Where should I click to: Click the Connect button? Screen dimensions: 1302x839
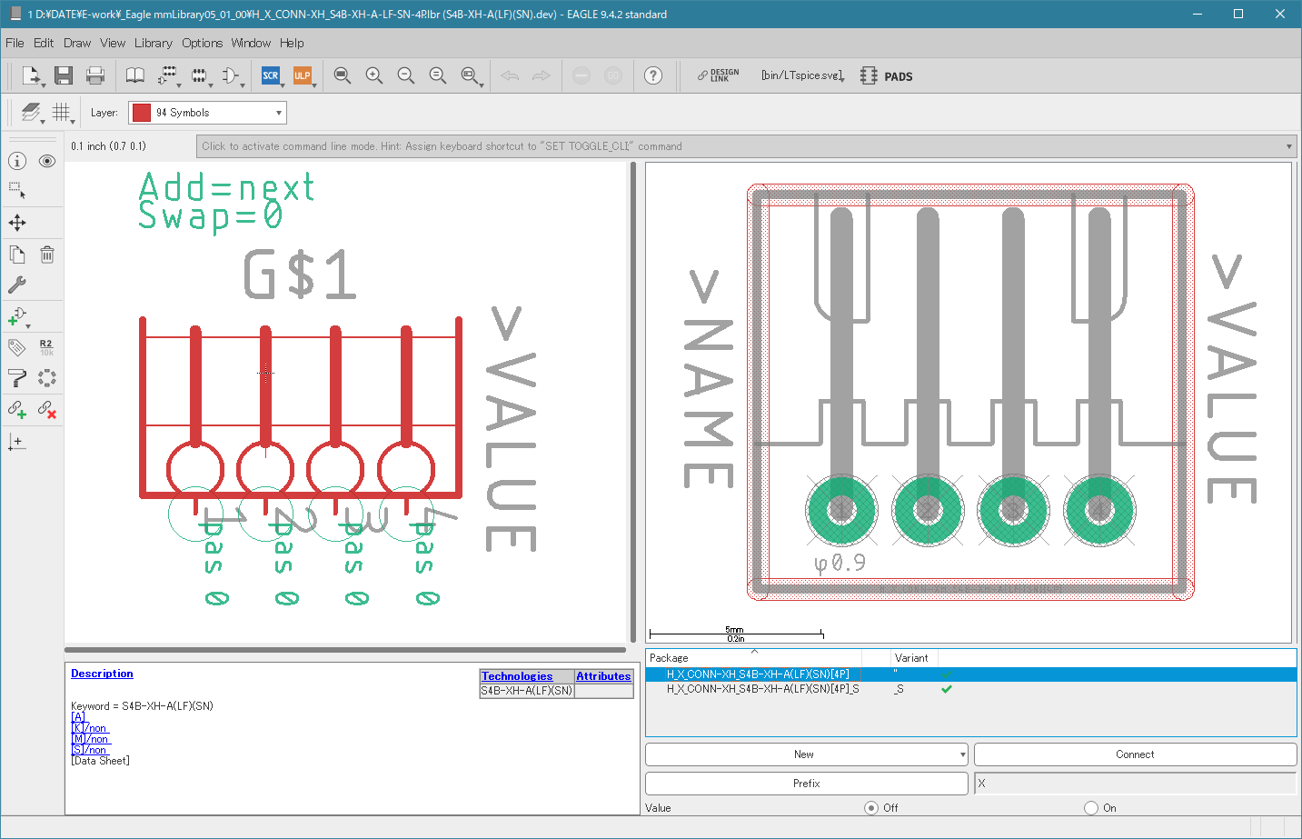[1135, 754]
